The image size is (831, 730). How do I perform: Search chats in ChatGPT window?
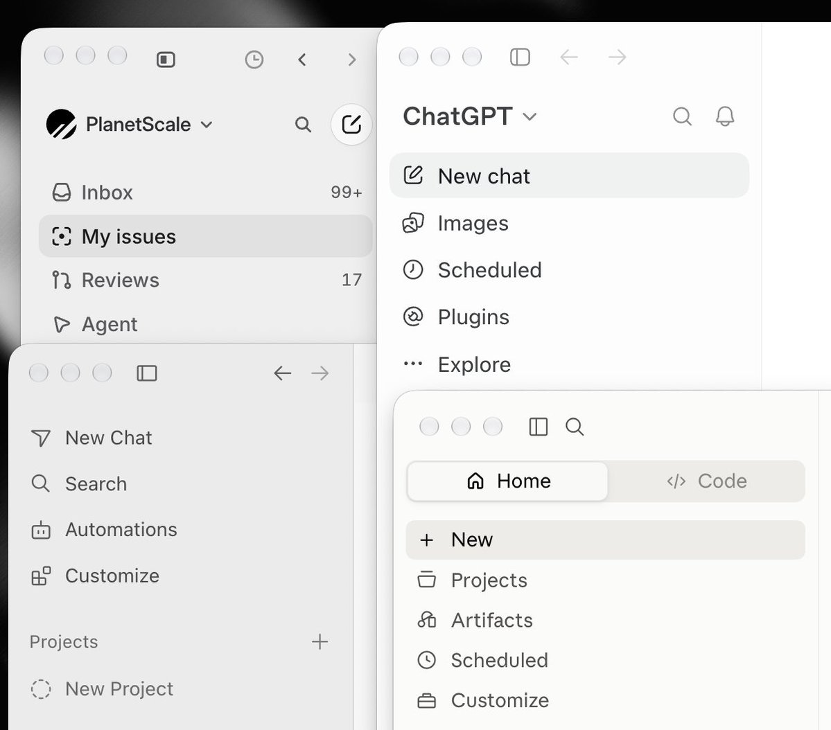tap(682, 116)
